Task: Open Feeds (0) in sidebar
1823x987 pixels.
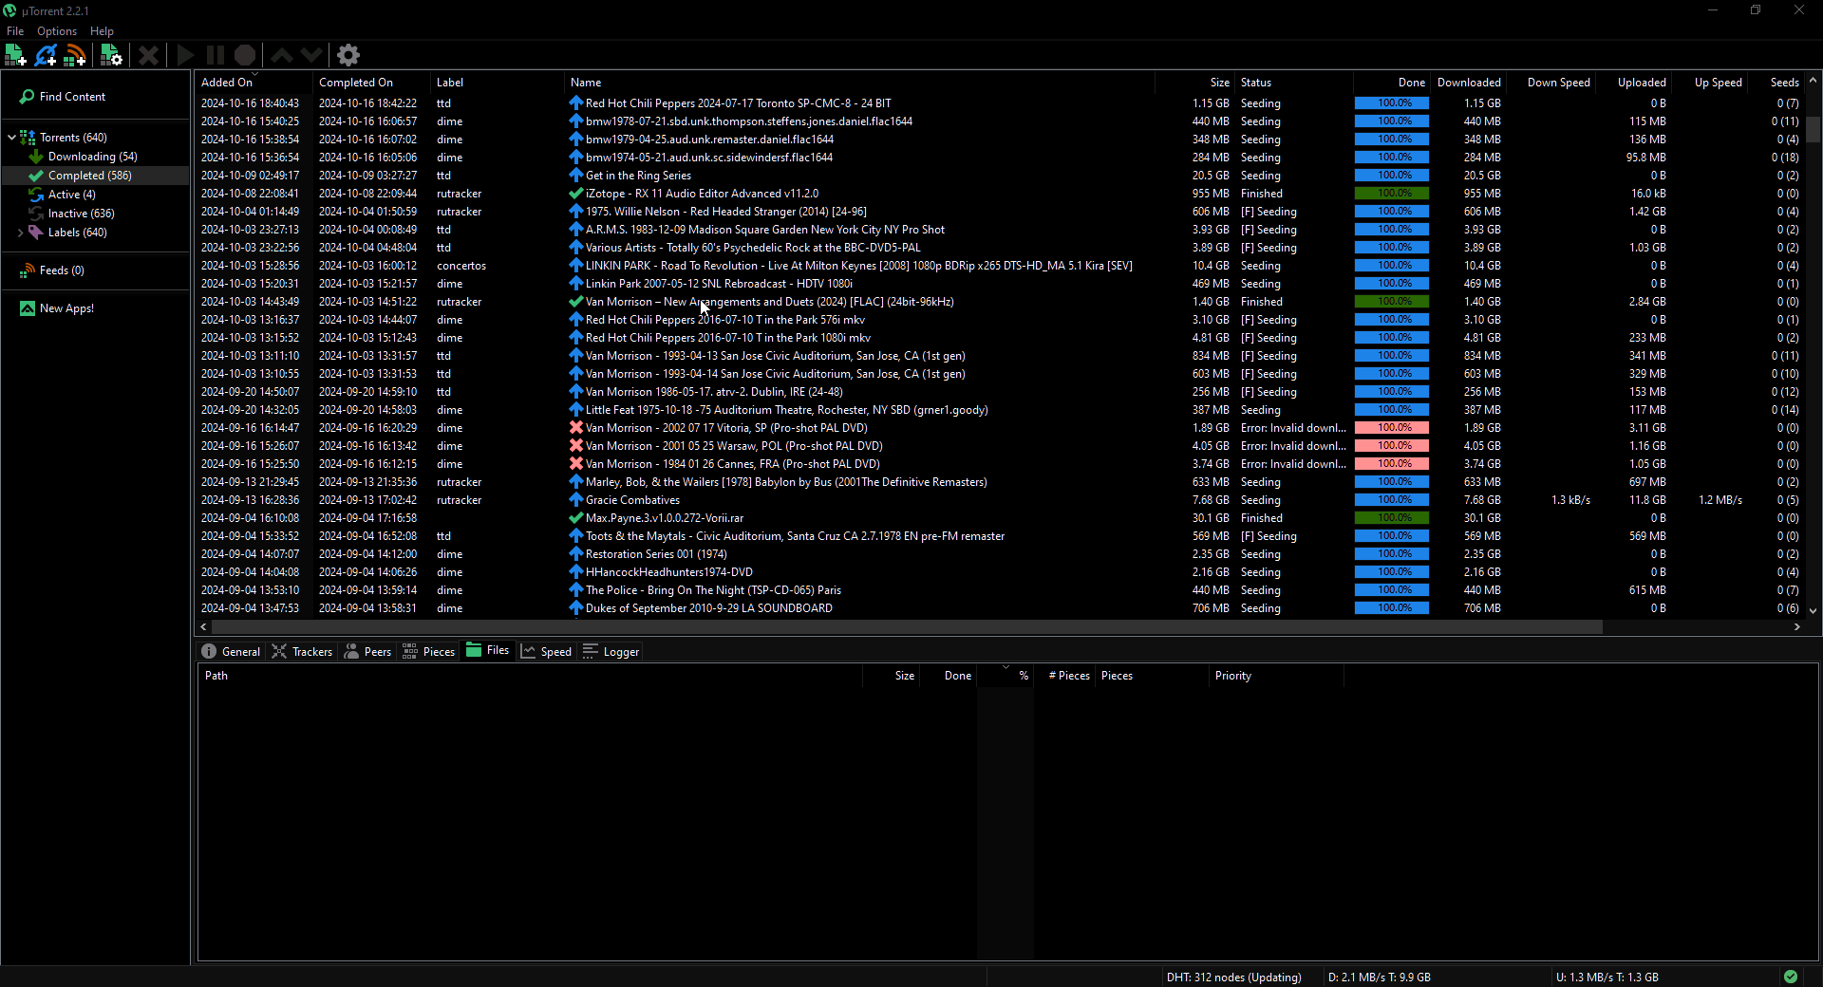Action: pos(62,270)
